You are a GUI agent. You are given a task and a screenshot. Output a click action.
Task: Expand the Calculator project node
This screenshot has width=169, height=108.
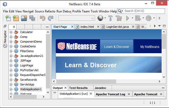tap(11, 32)
